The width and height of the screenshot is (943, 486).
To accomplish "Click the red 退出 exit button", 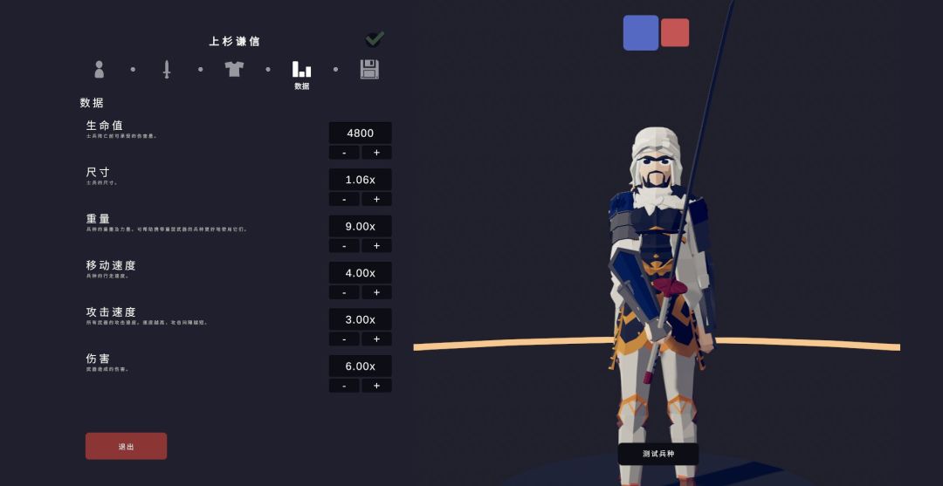I will click(x=127, y=447).
